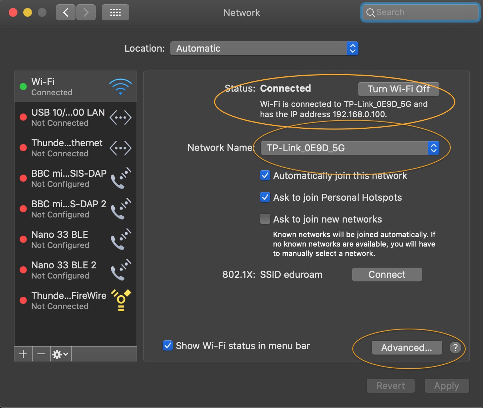Open the gear action menu
The image size is (483, 408).
[x=60, y=354]
